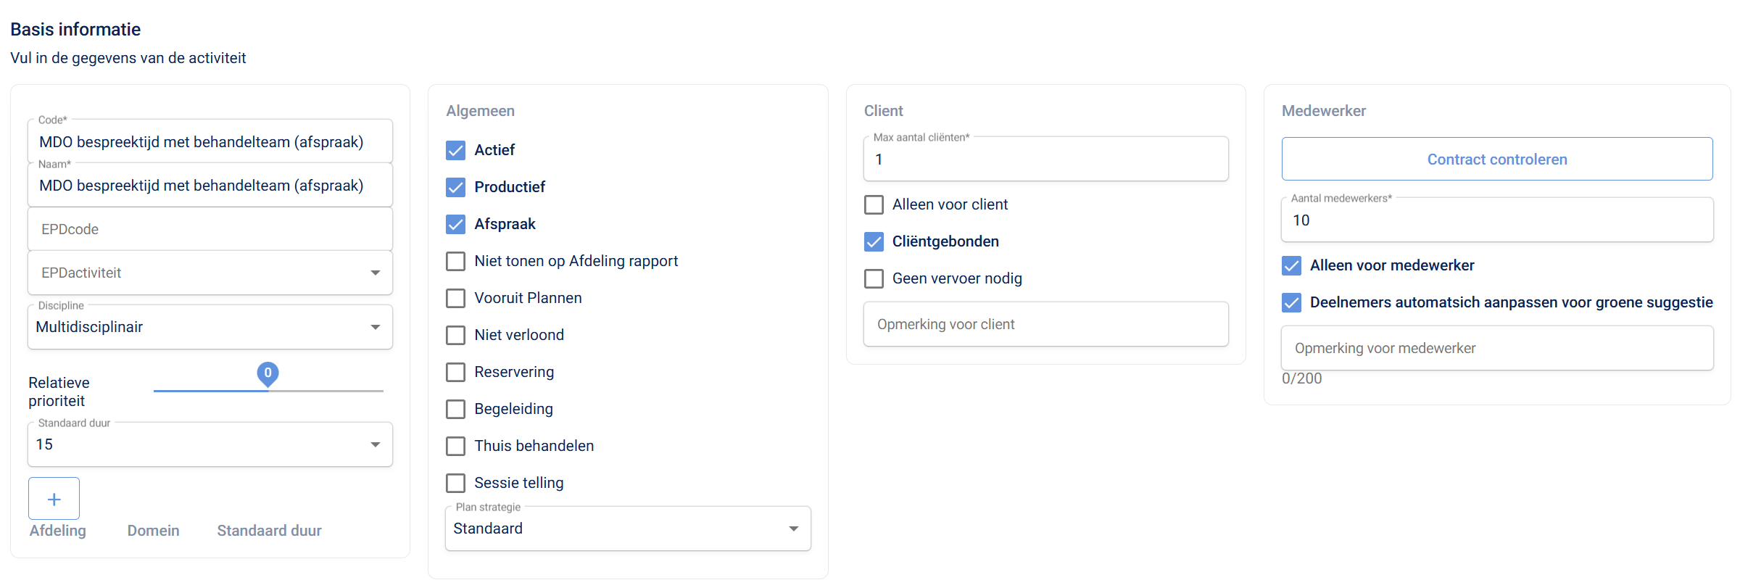Open the EPDactiviteit dropdown
Image resolution: width=1740 pixels, height=580 pixels.
210,273
